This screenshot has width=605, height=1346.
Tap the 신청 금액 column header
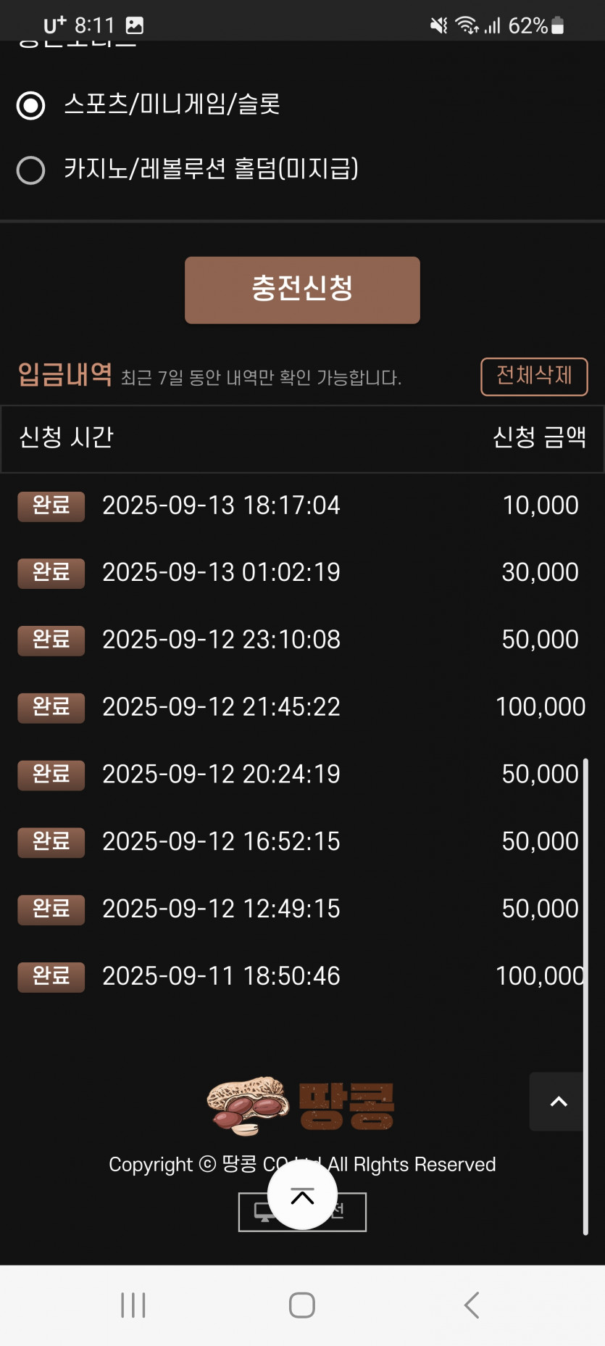point(539,437)
